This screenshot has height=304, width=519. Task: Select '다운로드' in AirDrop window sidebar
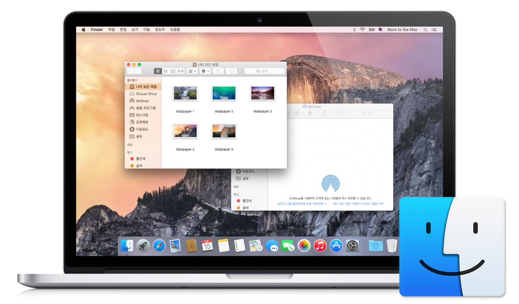click(249, 171)
